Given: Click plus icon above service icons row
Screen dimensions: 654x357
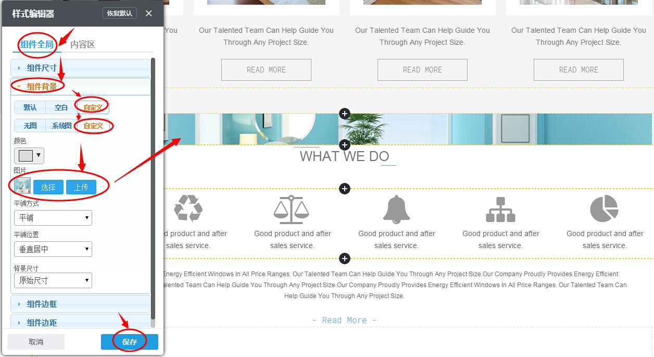Looking at the screenshot, I should 344,188.
